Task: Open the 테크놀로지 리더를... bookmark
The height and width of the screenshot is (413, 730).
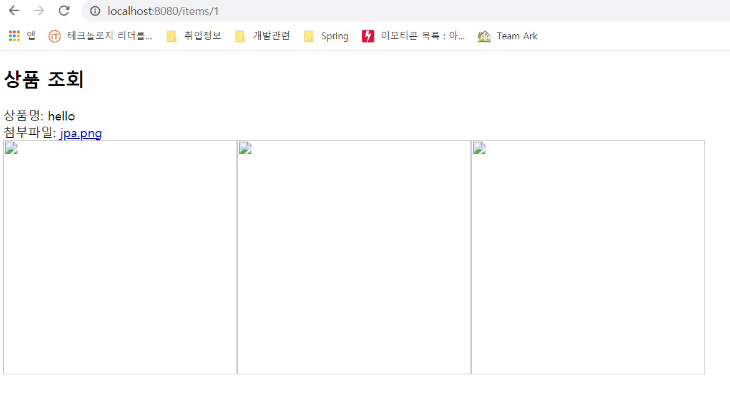Action: pos(100,36)
